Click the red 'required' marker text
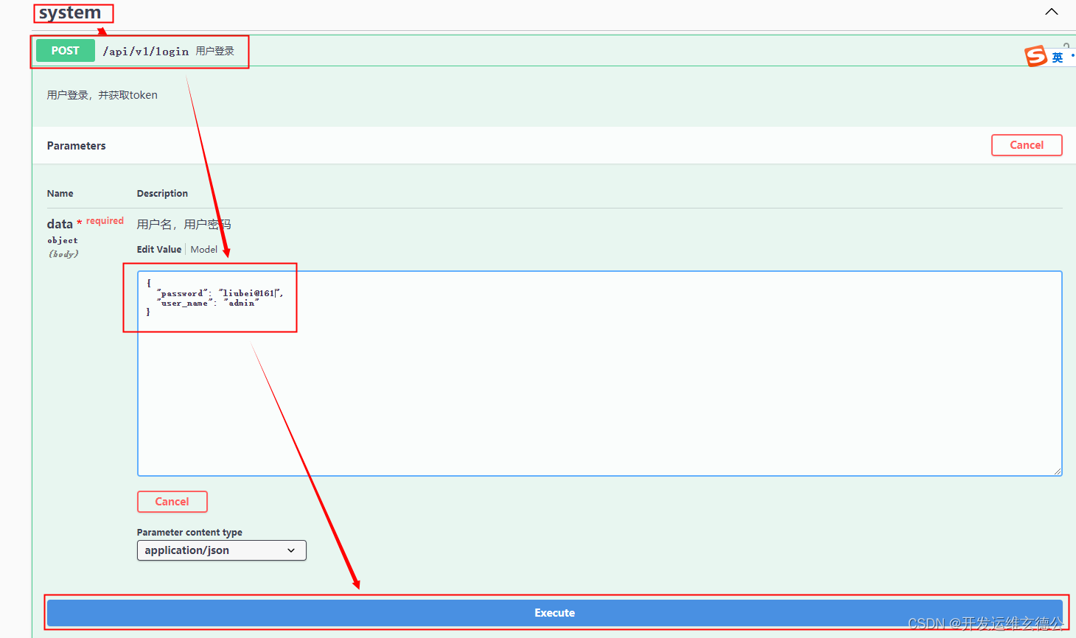This screenshot has height=638, width=1076. (105, 221)
